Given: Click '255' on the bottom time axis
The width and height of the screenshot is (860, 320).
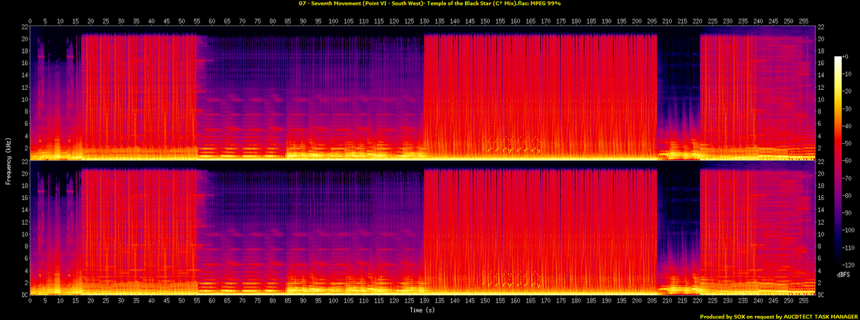Looking at the screenshot, I should point(802,302).
